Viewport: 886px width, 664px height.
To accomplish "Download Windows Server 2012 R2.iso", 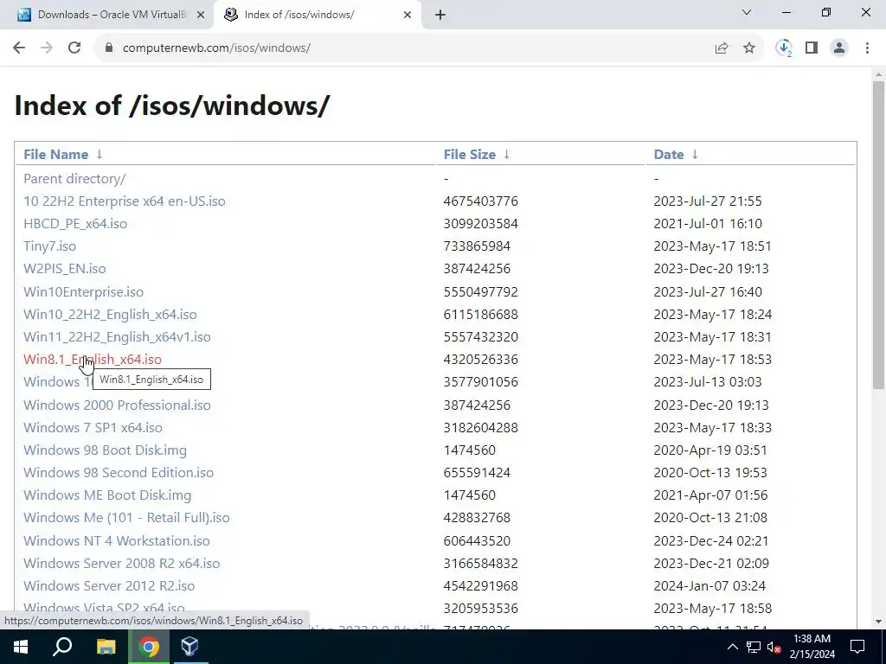I will point(109,586).
